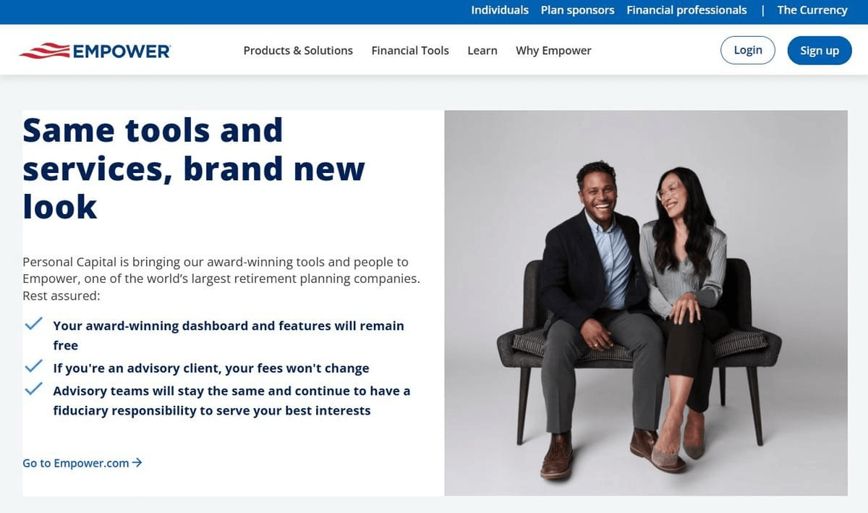
Task: Click checkmark beside Advisory teams line
Action: click(x=33, y=389)
